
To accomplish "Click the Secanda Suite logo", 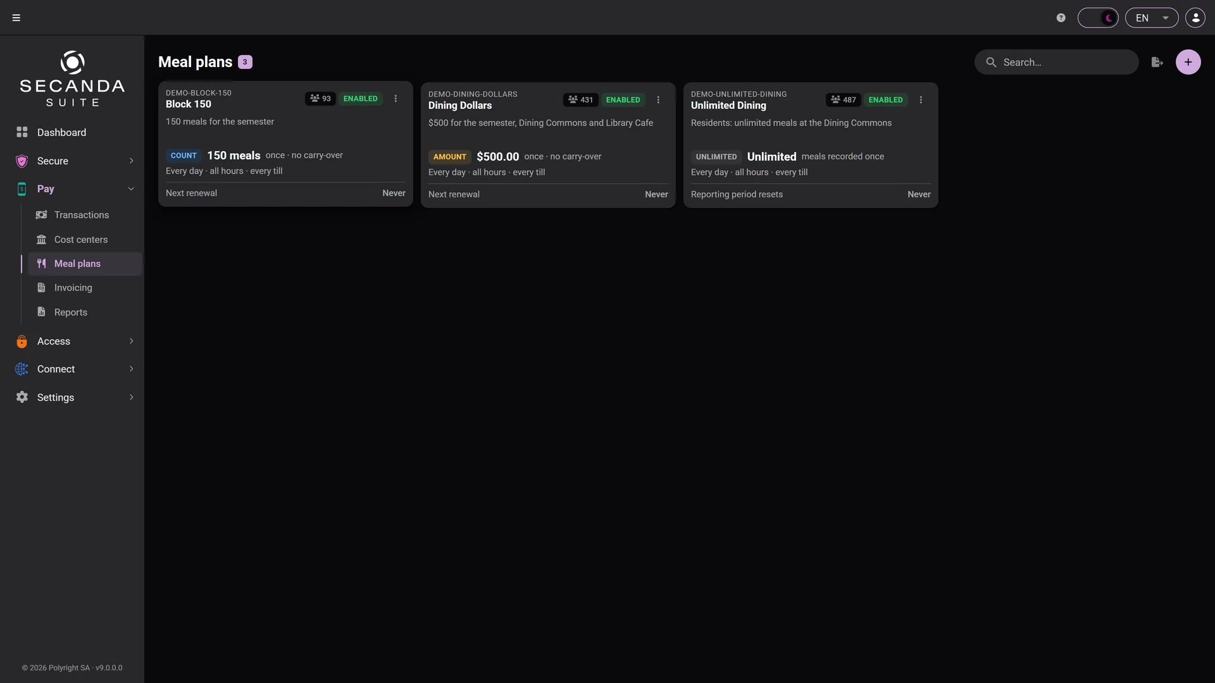I will [72, 79].
